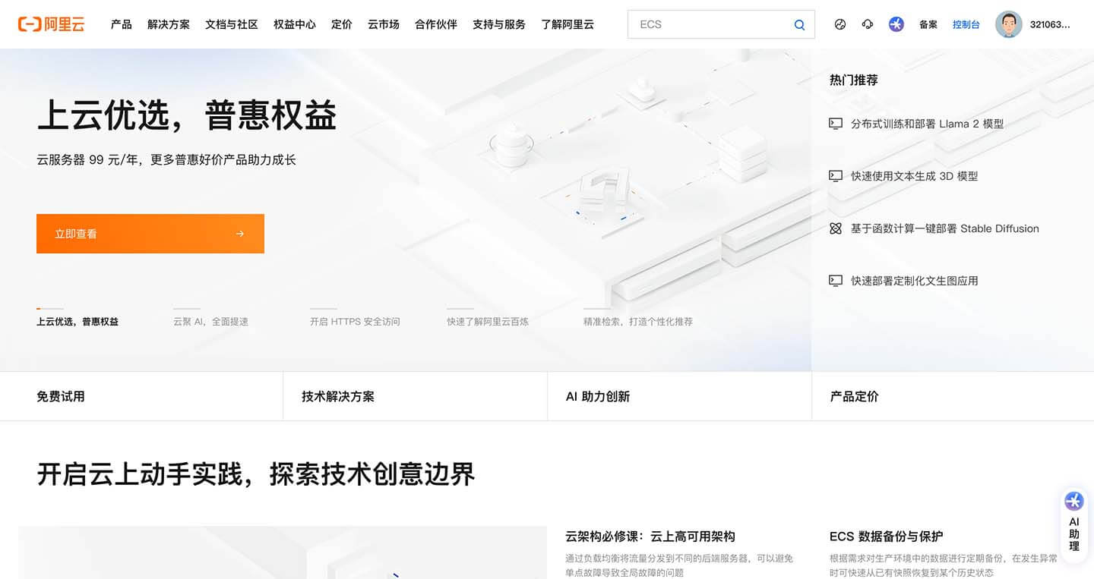This screenshot has height=579, width=1094.
Task: Click the terminal icon beside Llama 2 item
Action: coord(836,123)
